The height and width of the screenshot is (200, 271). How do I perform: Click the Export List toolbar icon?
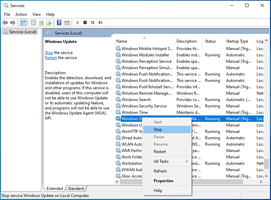[49, 22]
